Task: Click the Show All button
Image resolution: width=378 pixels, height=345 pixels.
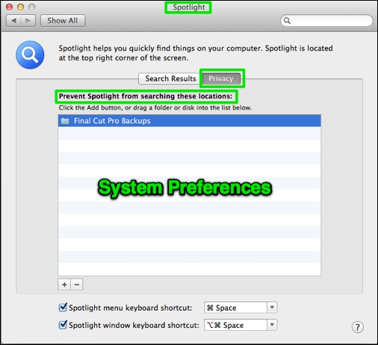Action: coord(63,21)
